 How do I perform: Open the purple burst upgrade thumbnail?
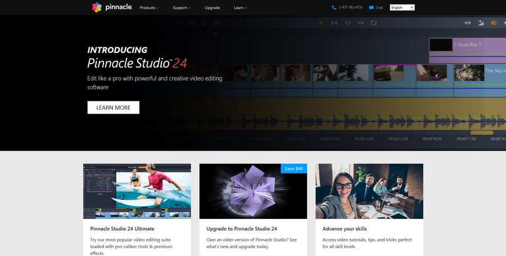253,191
